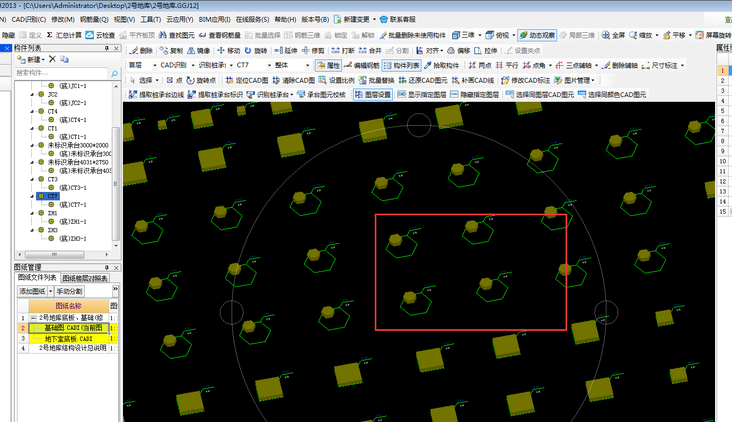Select the 移动 move tool
Image resolution: width=732 pixels, height=422 pixels.
pos(228,51)
